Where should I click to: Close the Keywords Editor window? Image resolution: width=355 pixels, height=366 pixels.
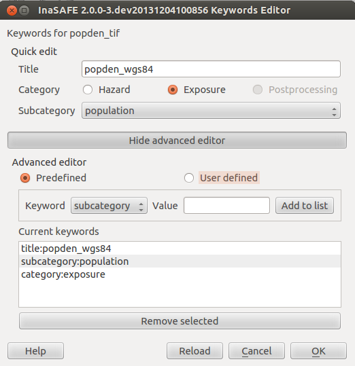click(12, 10)
